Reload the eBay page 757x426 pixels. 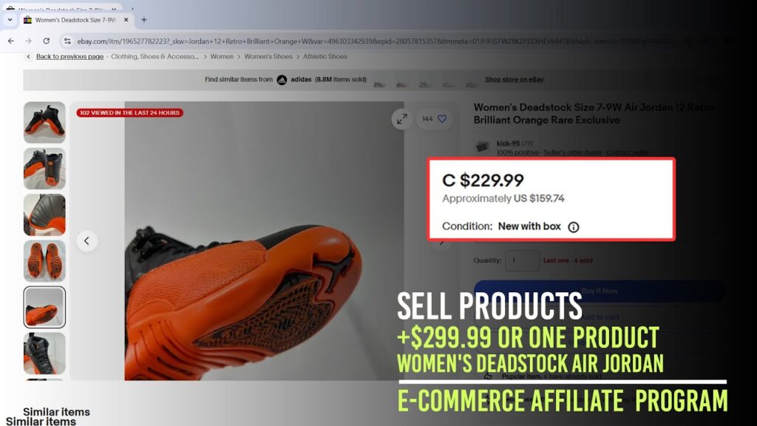click(47, 41)
